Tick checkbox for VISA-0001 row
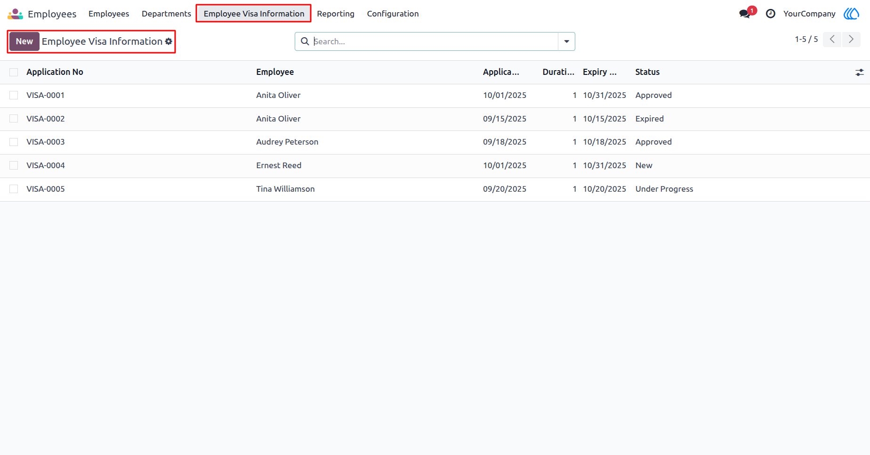870x455 pixels. (14, 95)
